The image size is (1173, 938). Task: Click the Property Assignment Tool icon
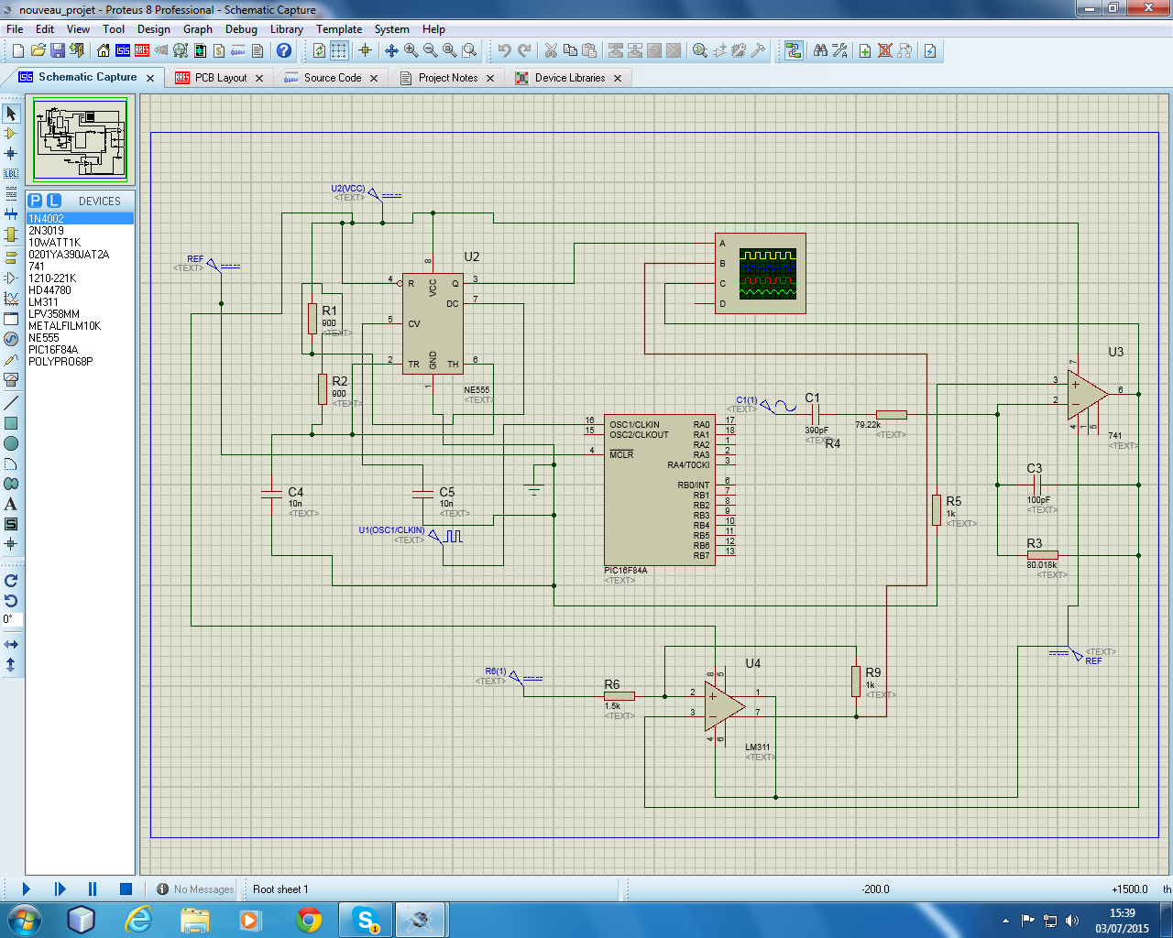coord(839,50)
